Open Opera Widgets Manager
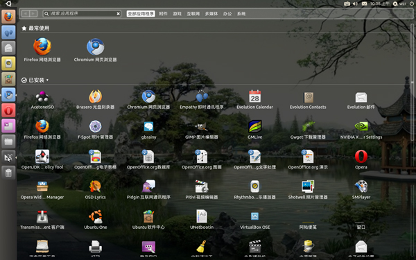 (42, 190)
